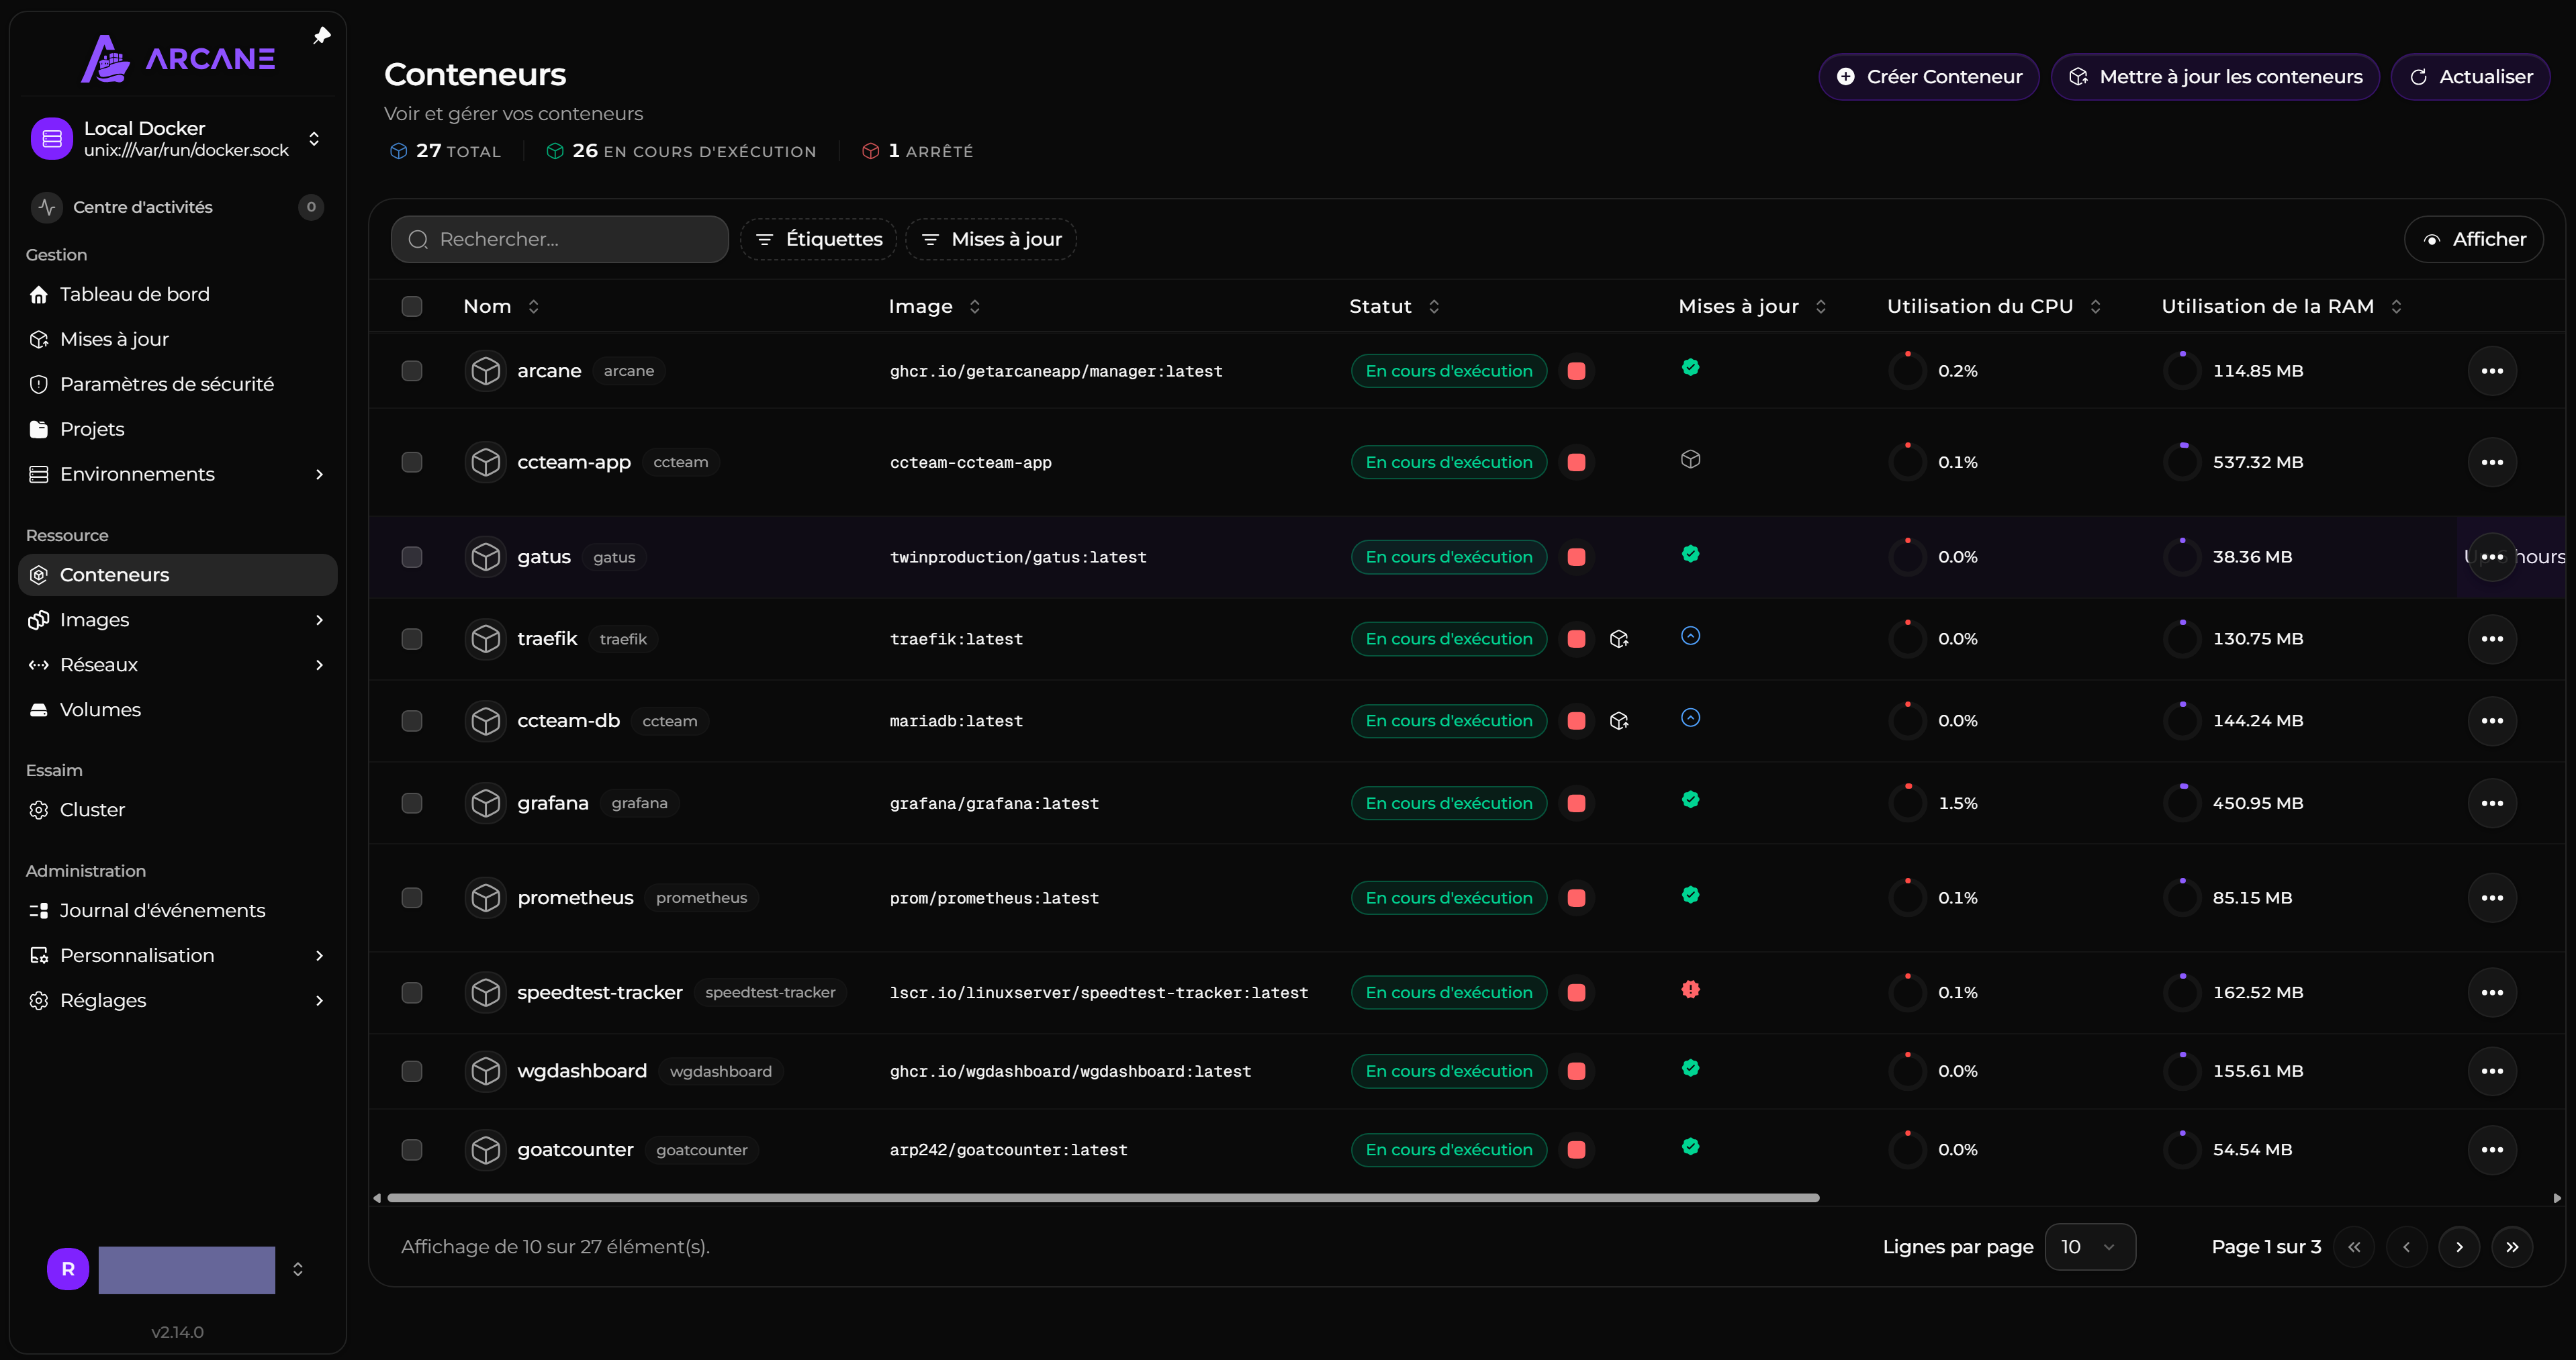Select the goatcounter container checkbox
Image resolution: width=2576 pixels, height=1360 pixels.
[412, 1149]
